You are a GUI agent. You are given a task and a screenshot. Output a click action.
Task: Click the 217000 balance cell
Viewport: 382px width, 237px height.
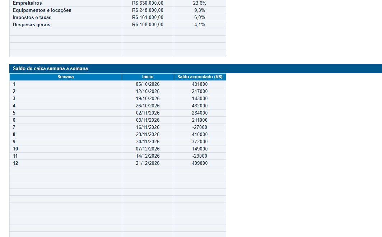click(200, 91)
